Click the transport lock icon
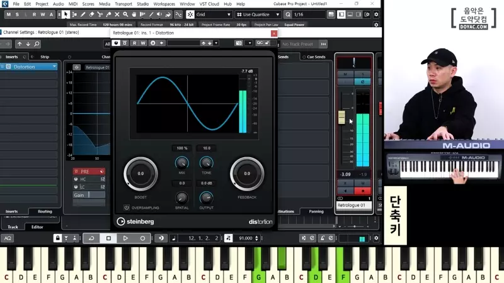Image resolution: width=504 pixels, height=283 pixels. (x=57, y=238)
